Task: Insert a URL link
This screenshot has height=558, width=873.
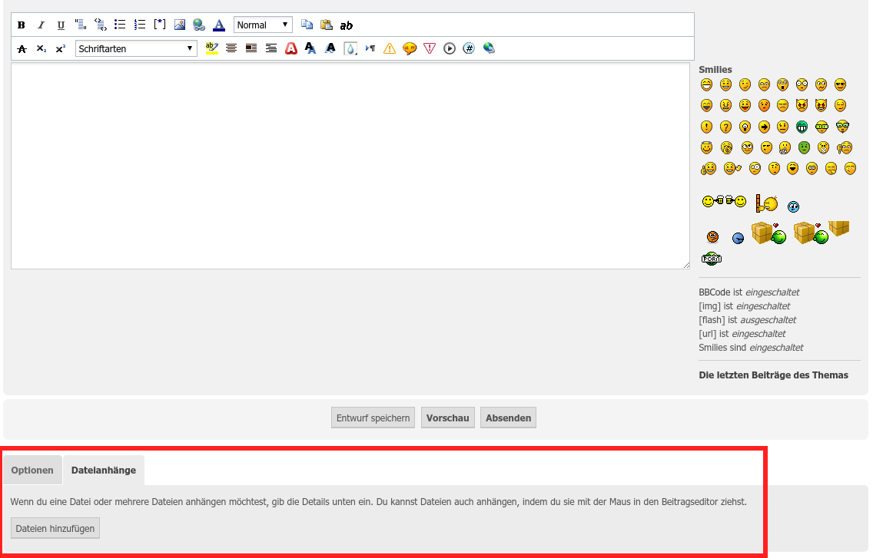Action: (x=199, y=25)
